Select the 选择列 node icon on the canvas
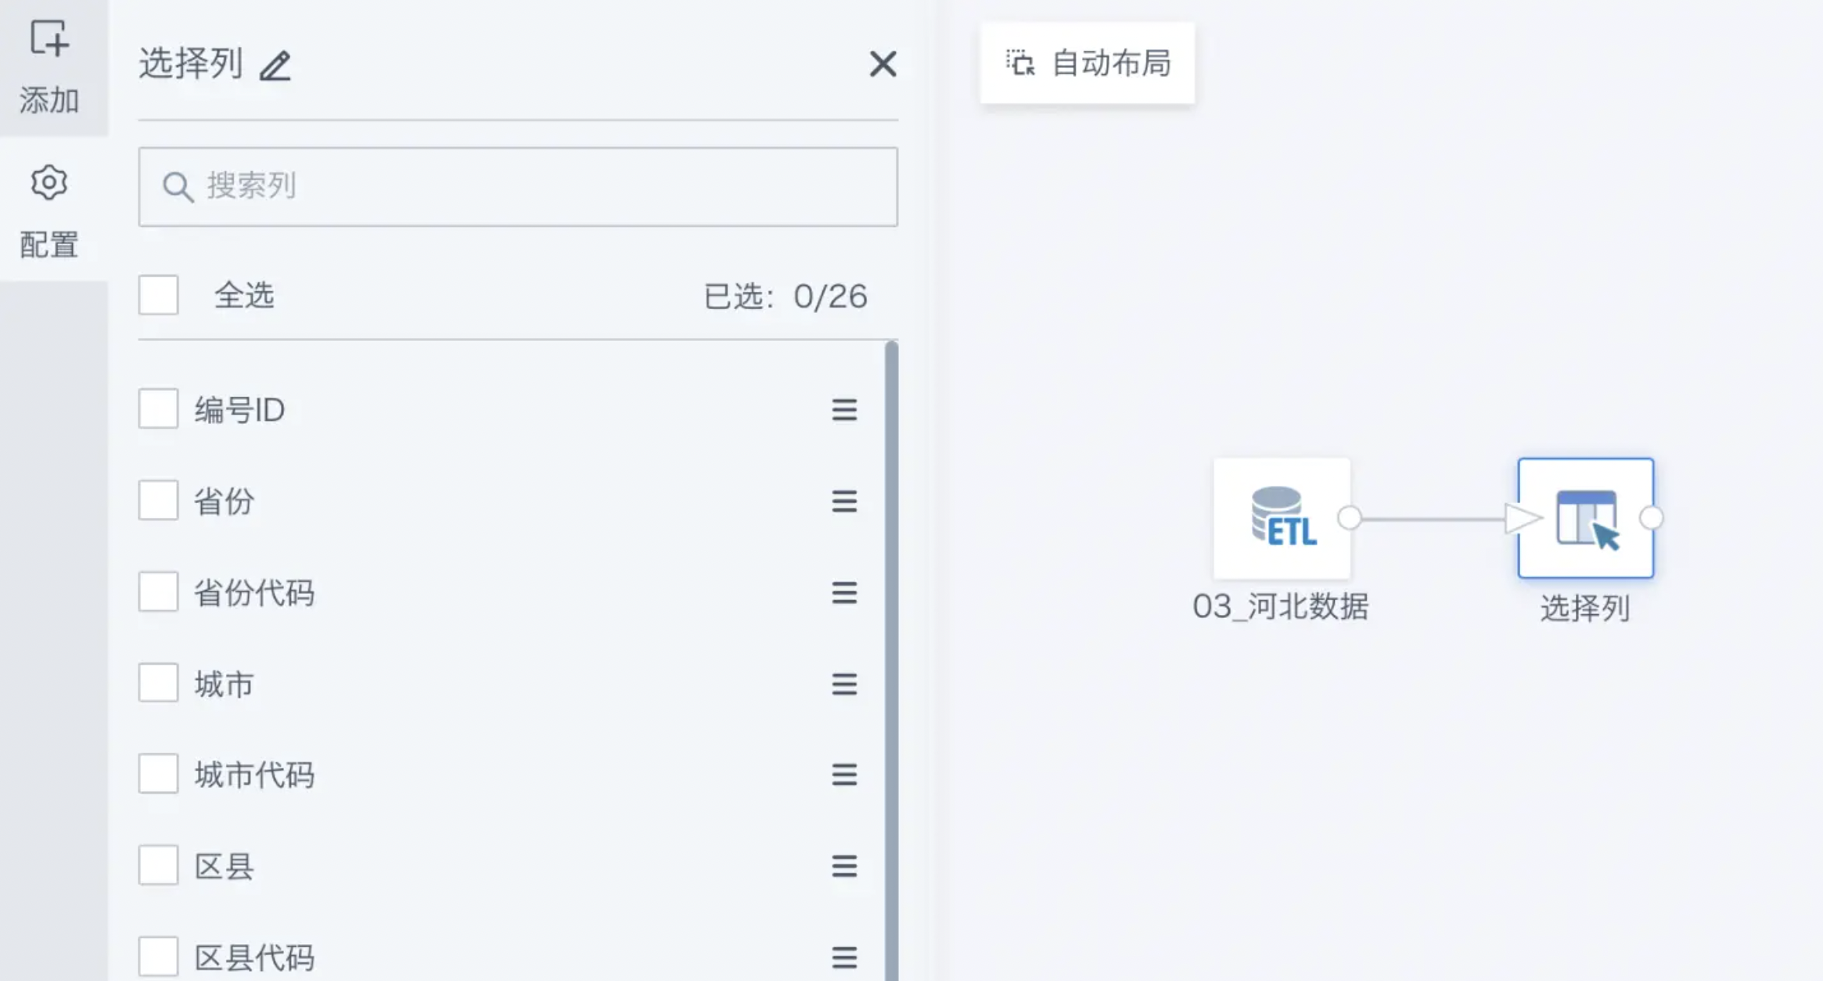This screenshot has width=1823, height=981. pyautogui.click(x=1586, y=518)
